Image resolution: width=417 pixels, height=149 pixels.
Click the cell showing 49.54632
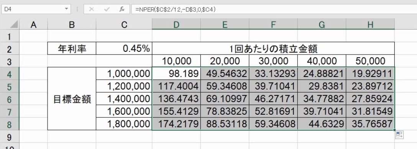(225, 74)
